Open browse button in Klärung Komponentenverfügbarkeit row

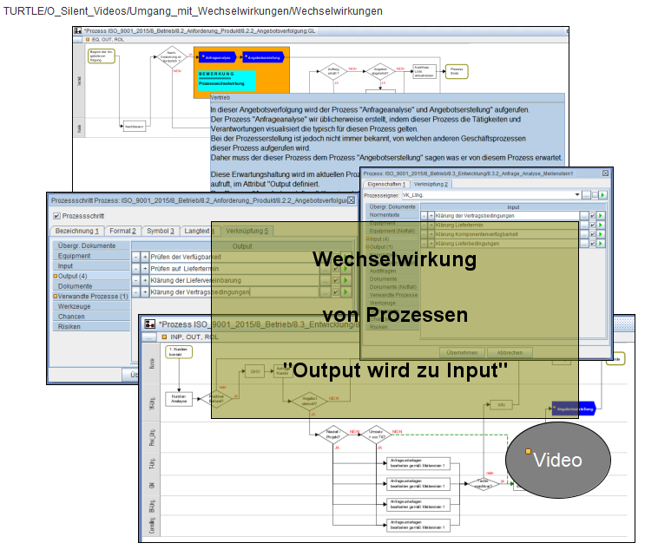click(x=584, y=234)
